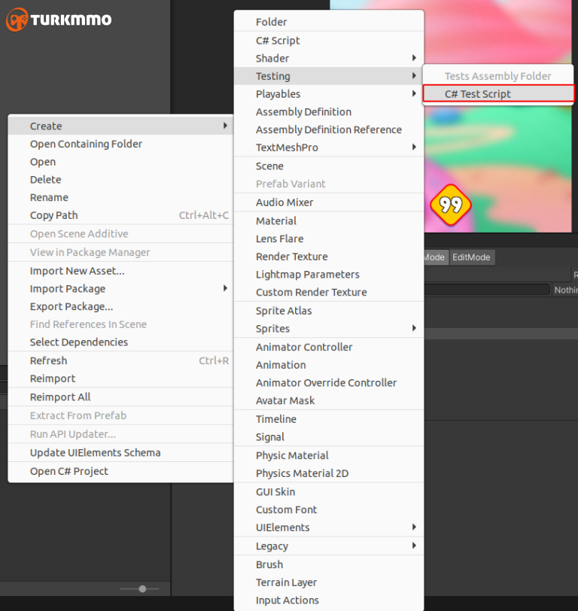
Task: Create a new Scene
Action: [x=329, y=166]
